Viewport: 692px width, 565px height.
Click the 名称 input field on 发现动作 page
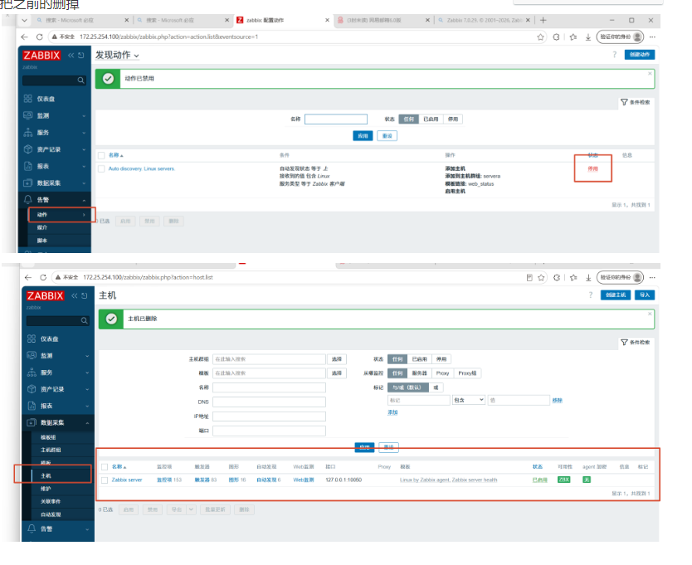click(x=336, y=119)
